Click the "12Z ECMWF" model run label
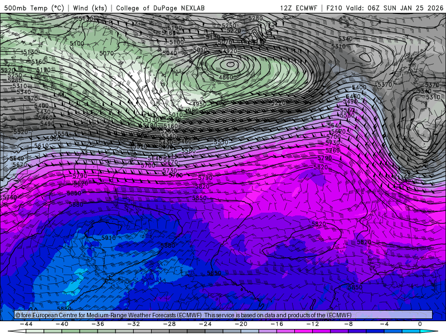This screenshot has width=446, height=334. (298, 8)
